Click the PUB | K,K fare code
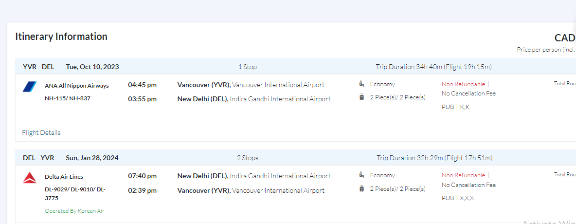This screenshot has height=224, width=576. point(455,107)
